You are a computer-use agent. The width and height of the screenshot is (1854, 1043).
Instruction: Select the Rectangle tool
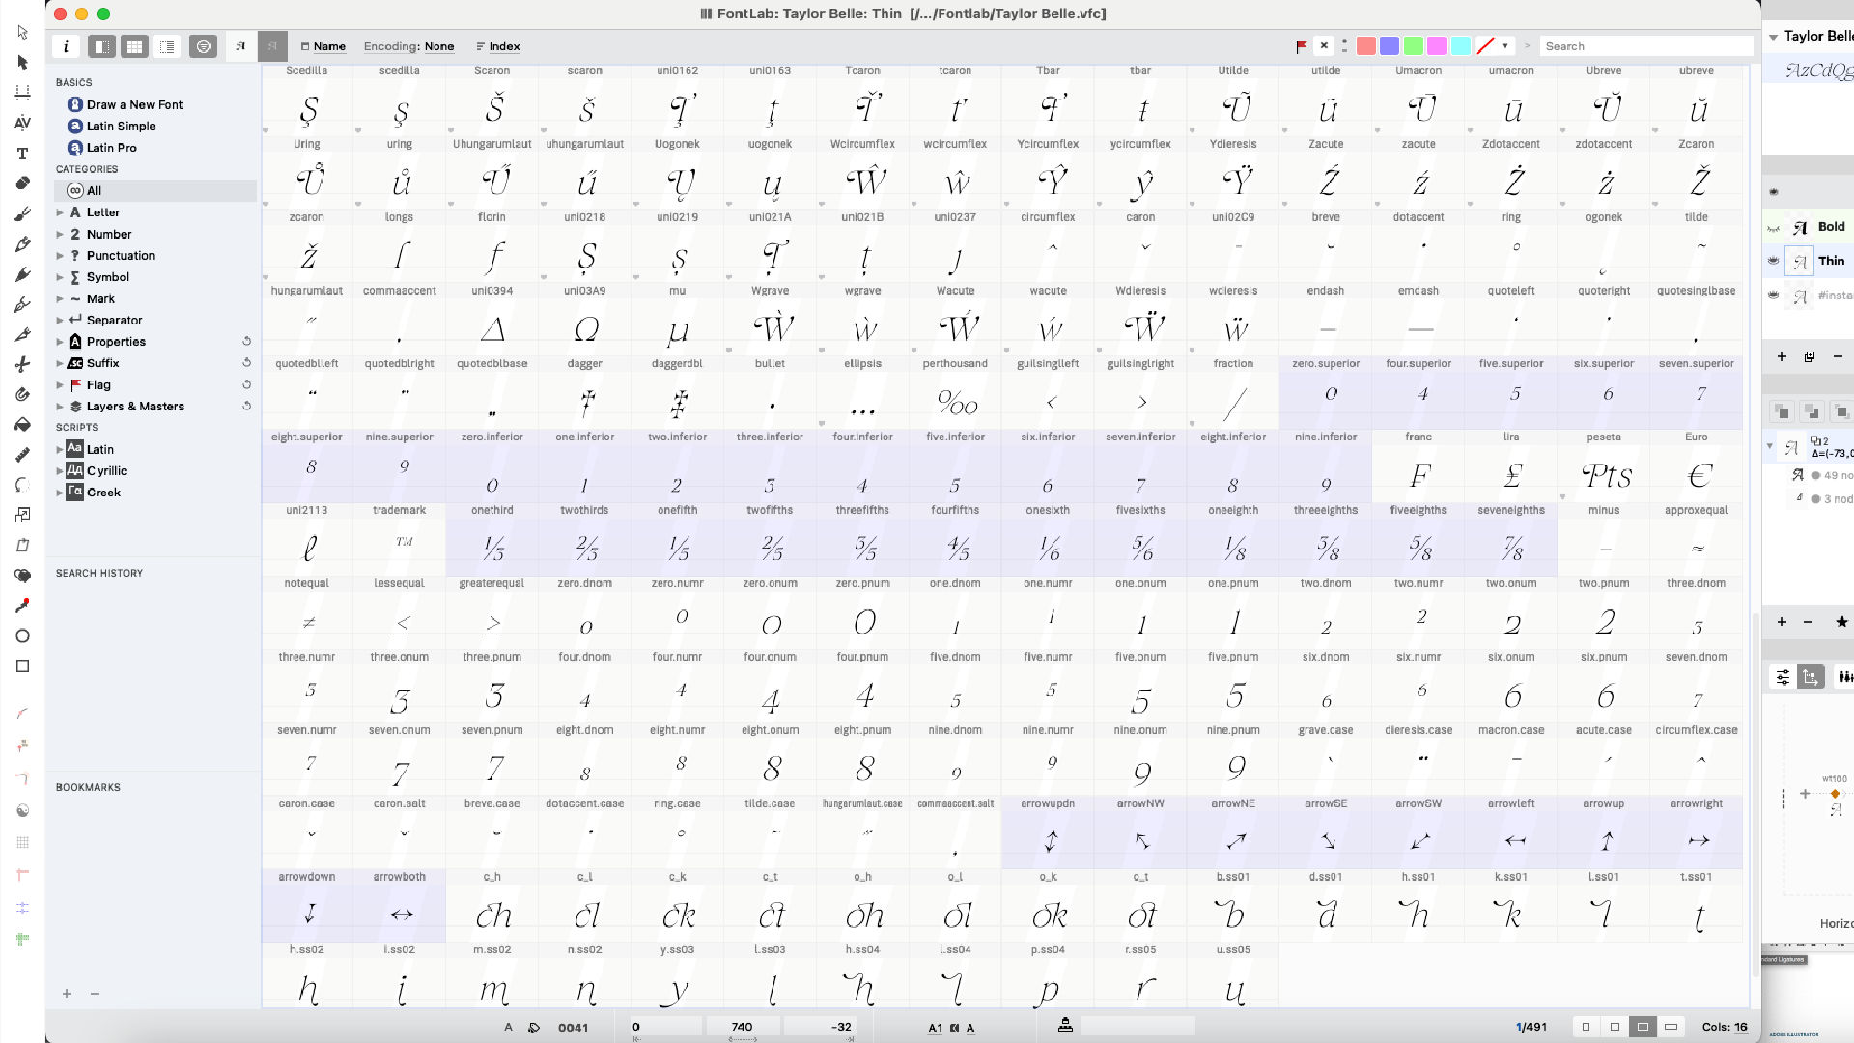pyautogui.click(x=22, y=666)
